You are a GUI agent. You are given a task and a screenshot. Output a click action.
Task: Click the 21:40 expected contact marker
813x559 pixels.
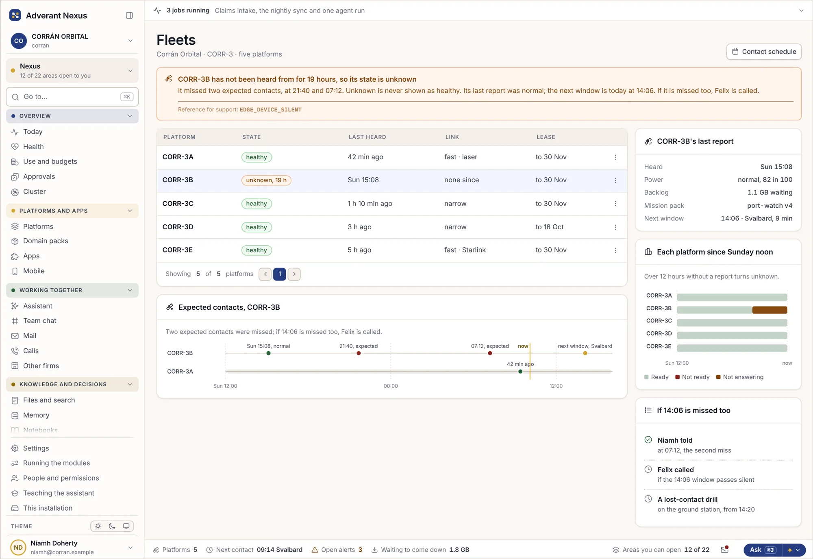click(x=359, y=353)
